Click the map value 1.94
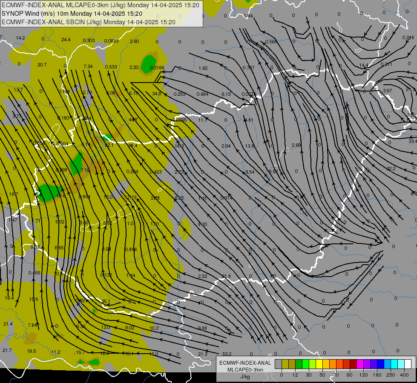 click(248, 16)
